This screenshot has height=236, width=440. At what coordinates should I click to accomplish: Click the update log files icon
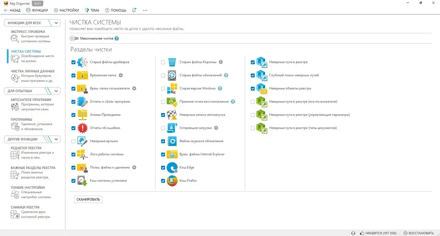click(172, 141)
